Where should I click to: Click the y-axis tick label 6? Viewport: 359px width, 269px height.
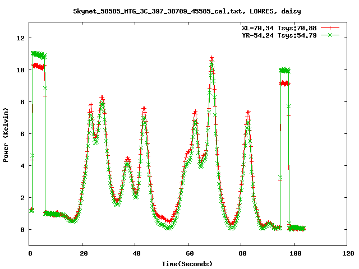click(22, 134)
